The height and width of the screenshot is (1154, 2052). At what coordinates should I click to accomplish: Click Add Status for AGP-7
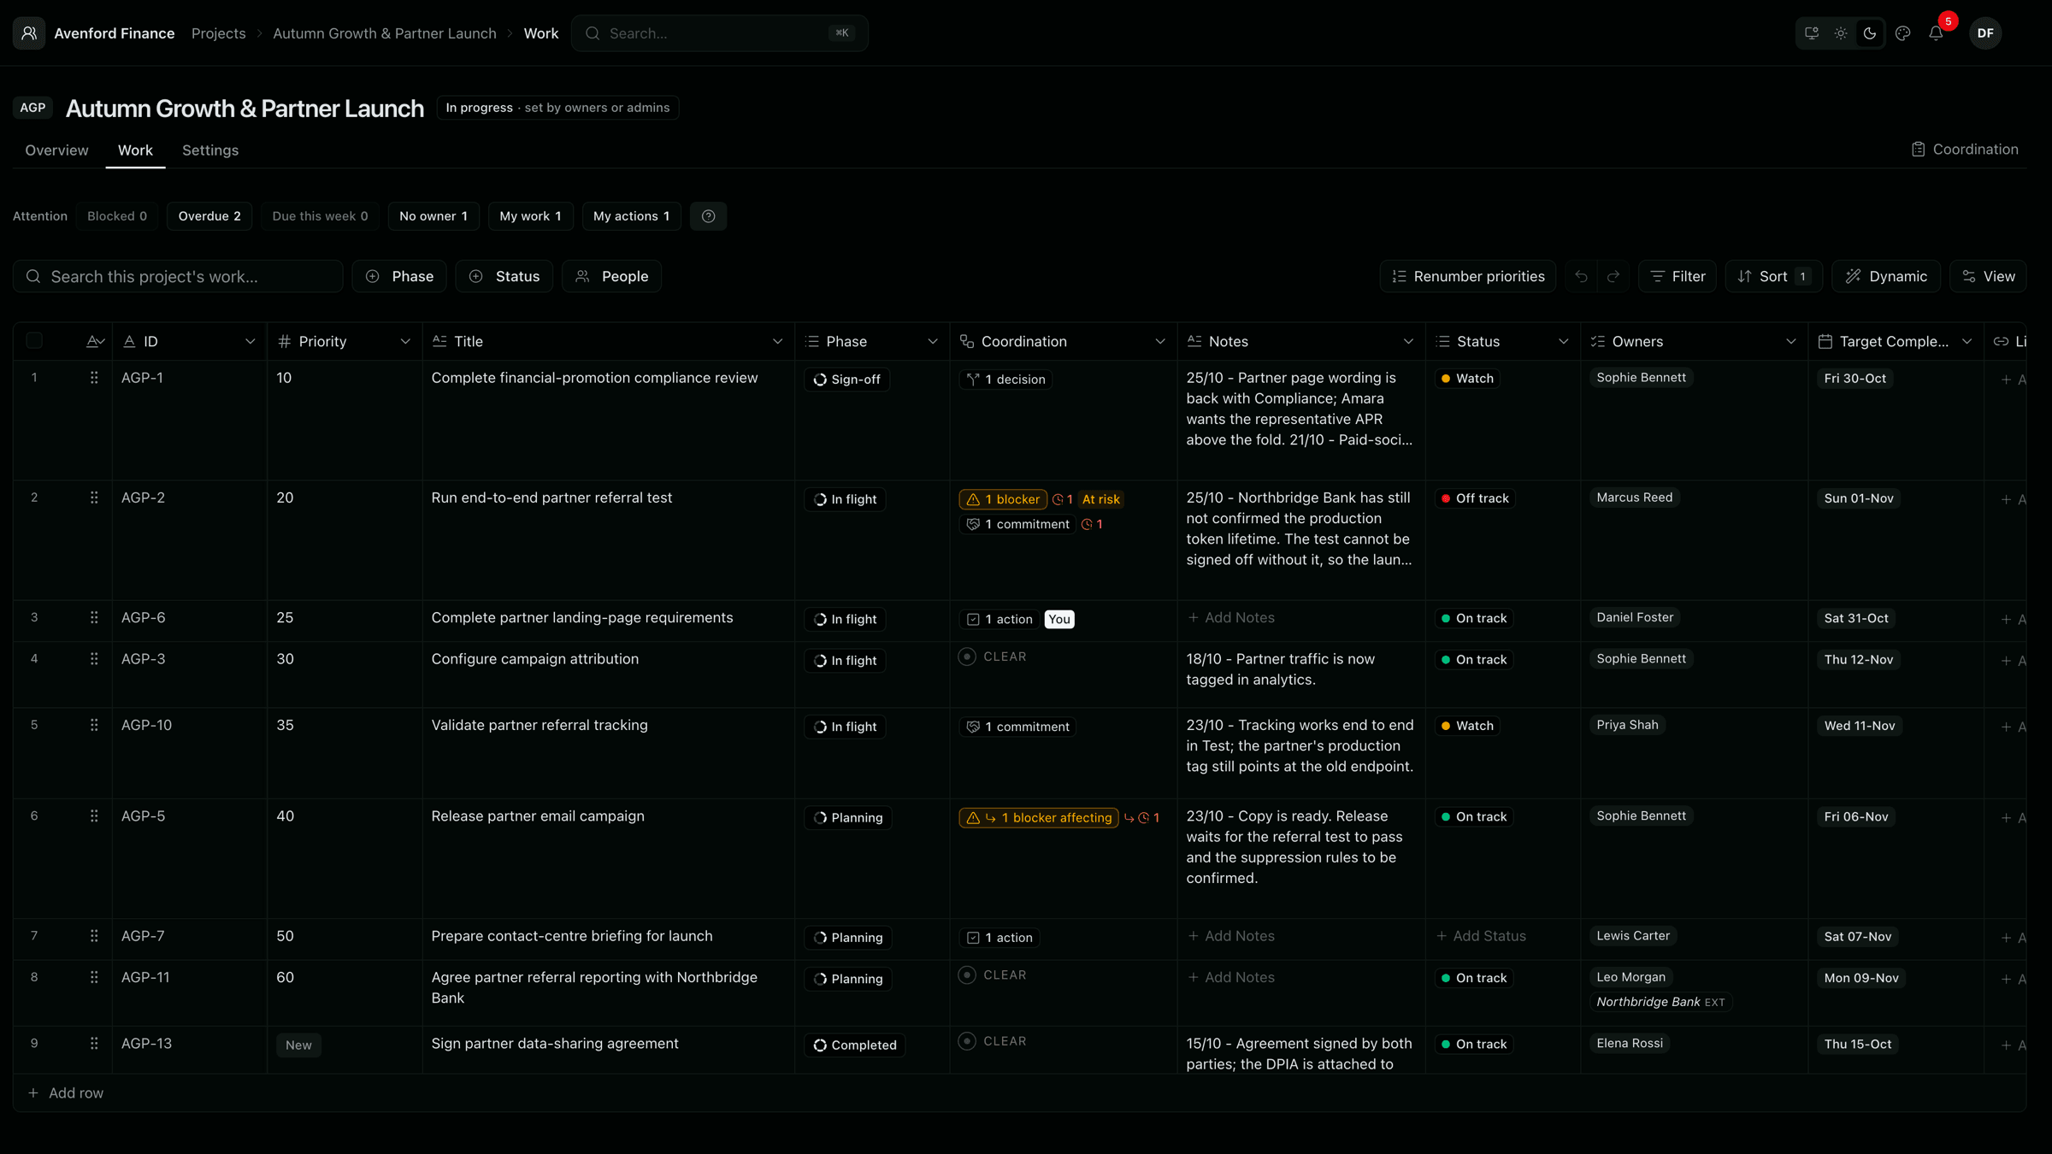[1481, 936]
